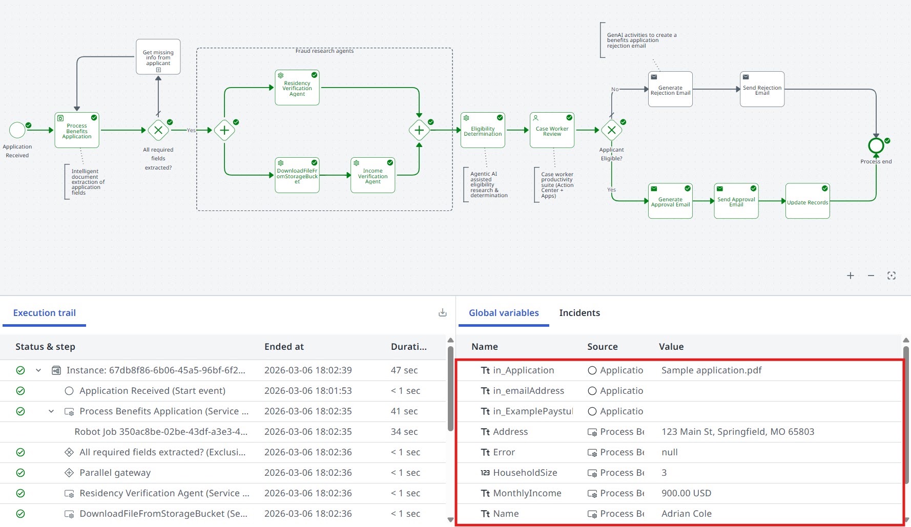Collapse the Instance 67db8f86 row chevron
The width and height of the screenshot is (911, 527).
point(38,370)
